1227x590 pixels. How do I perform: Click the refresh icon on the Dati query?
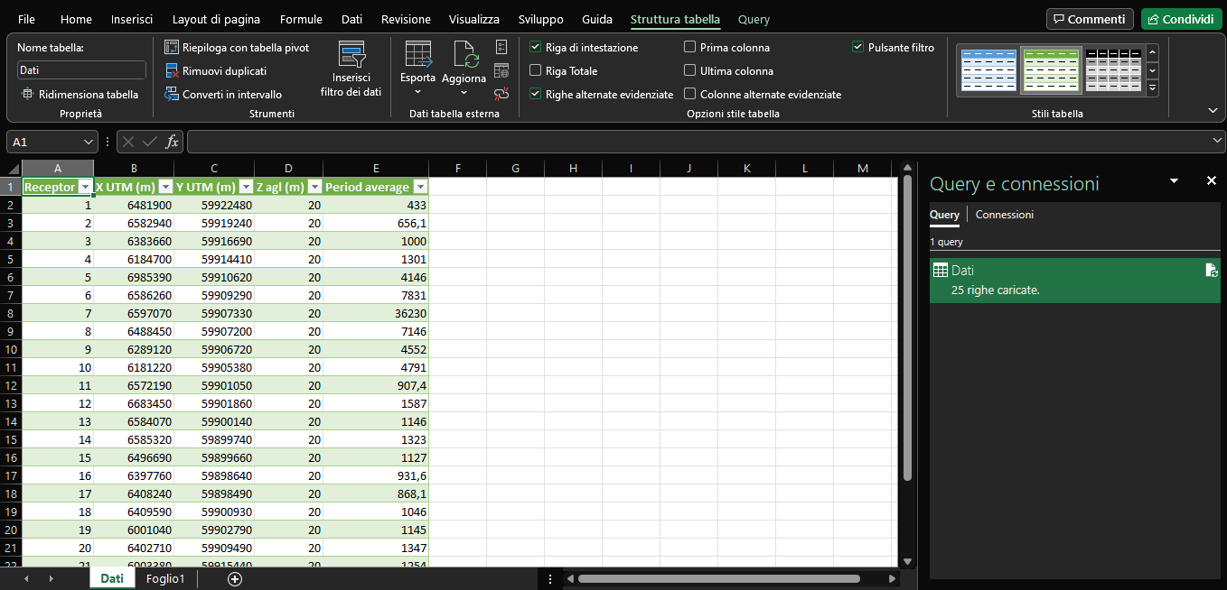point(1211,270)
